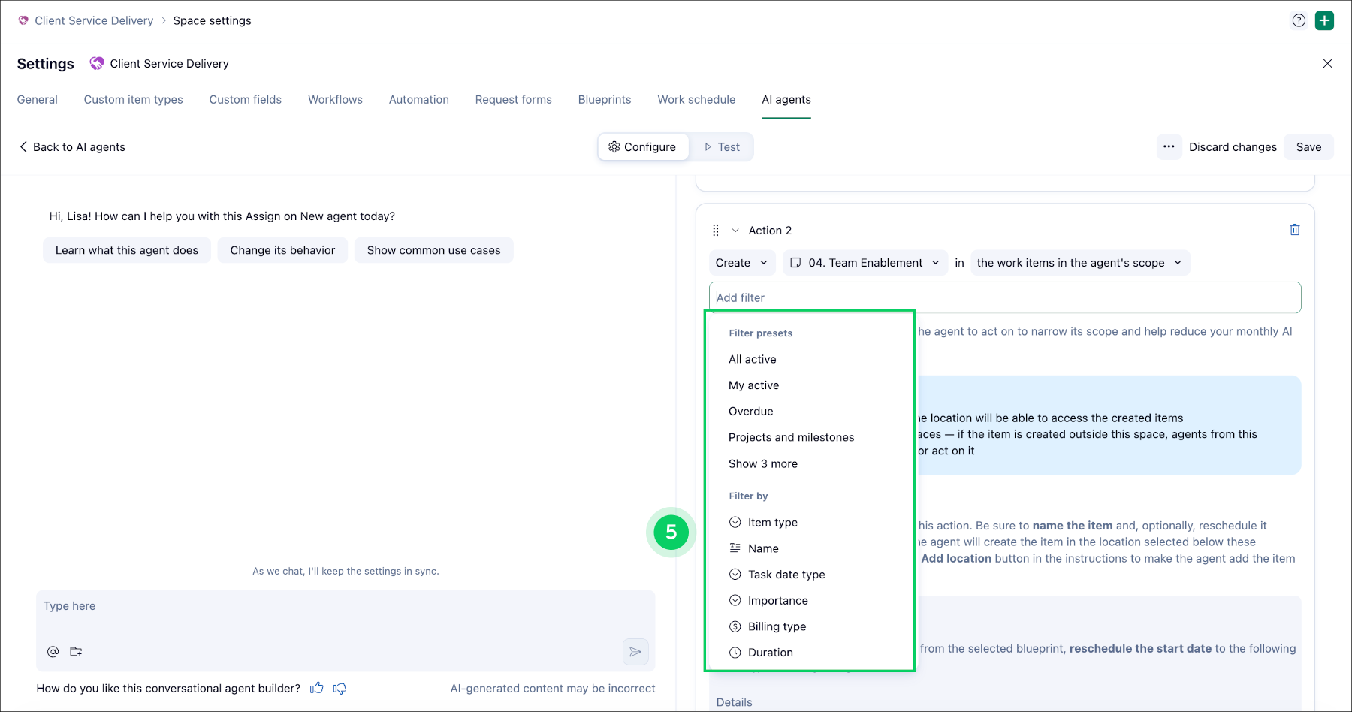Open the 04. Team Enablement dropdown

865,263
